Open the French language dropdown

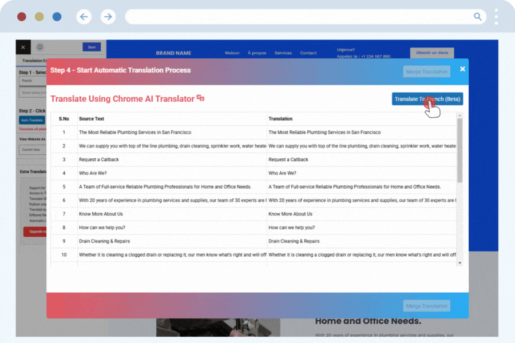32,81
